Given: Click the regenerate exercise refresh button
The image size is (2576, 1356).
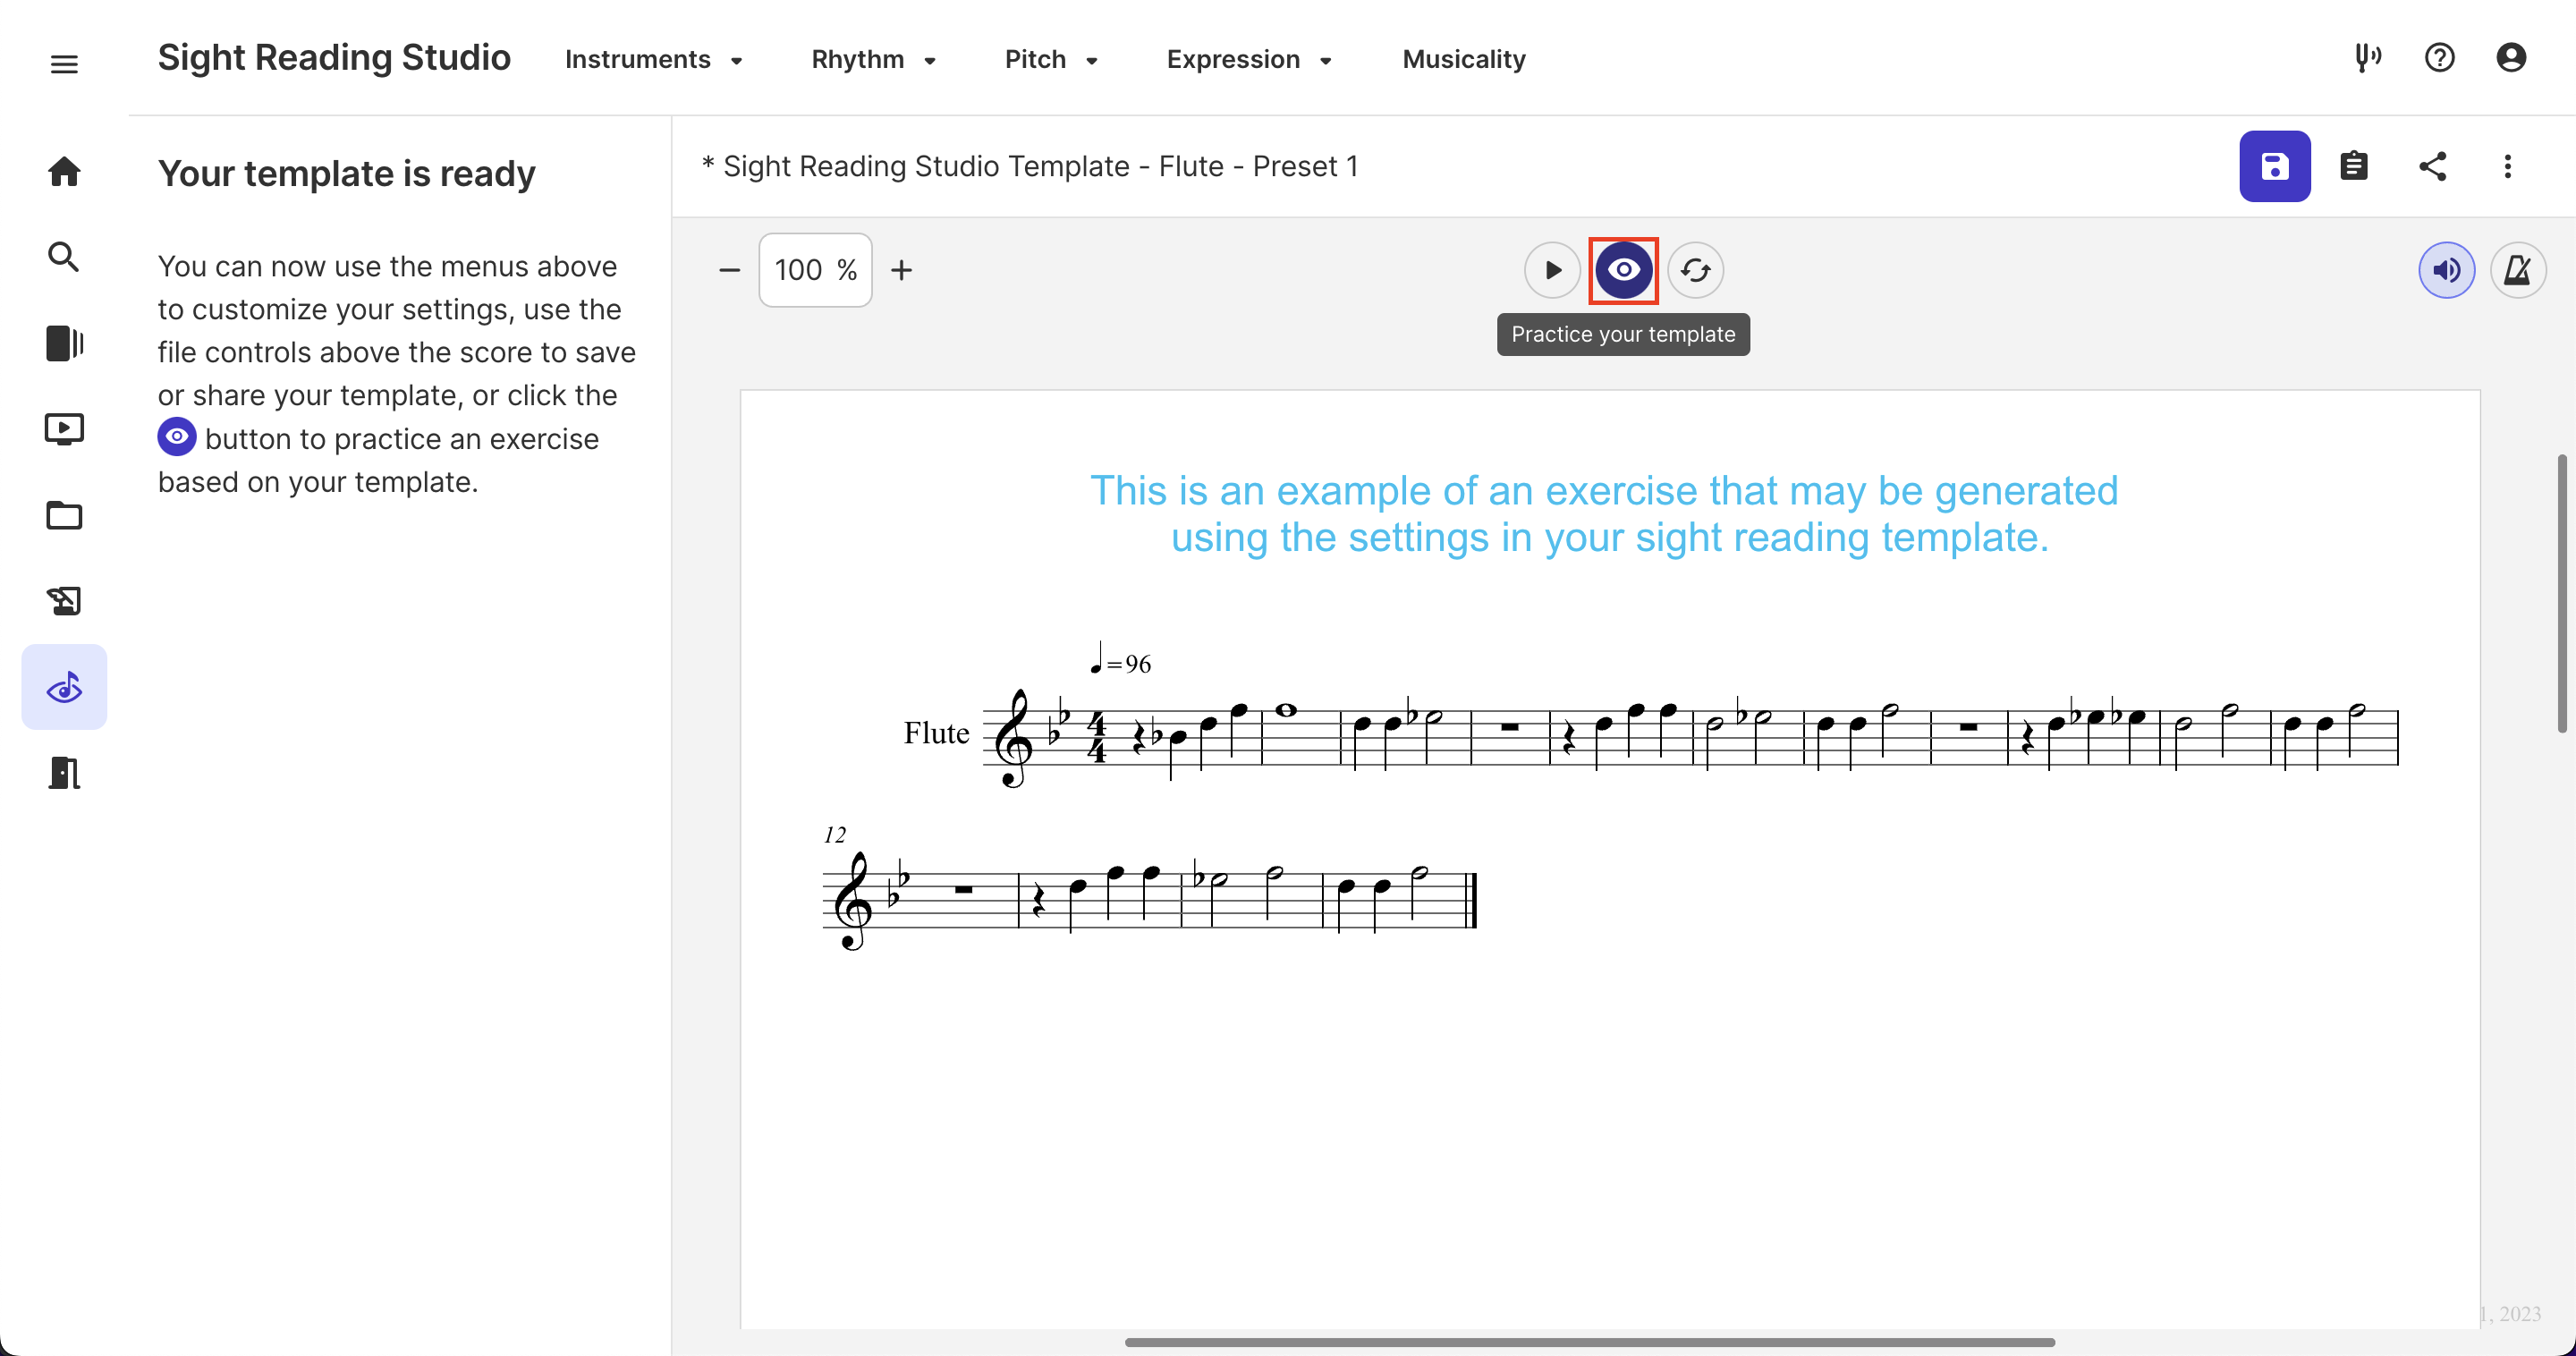Looking at the screenshot, I should tap(1695, 270).
